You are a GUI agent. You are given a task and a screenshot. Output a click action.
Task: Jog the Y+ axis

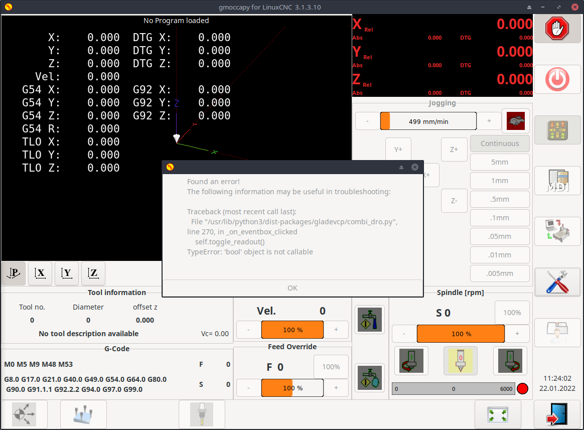[398, 150]
